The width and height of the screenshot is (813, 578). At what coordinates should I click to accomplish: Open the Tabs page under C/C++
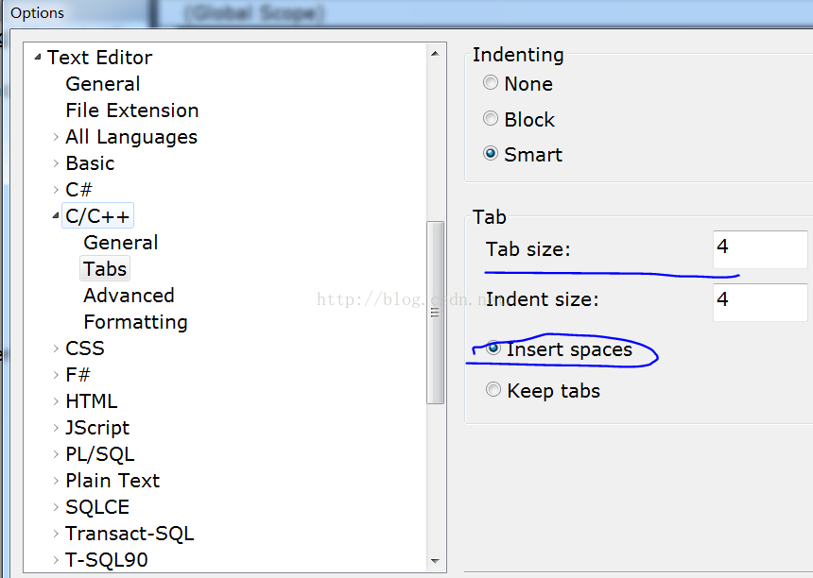[x=105, y=269]
